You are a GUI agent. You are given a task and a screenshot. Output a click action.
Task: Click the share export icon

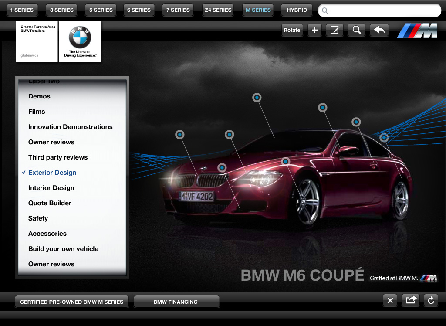point(411,300)
